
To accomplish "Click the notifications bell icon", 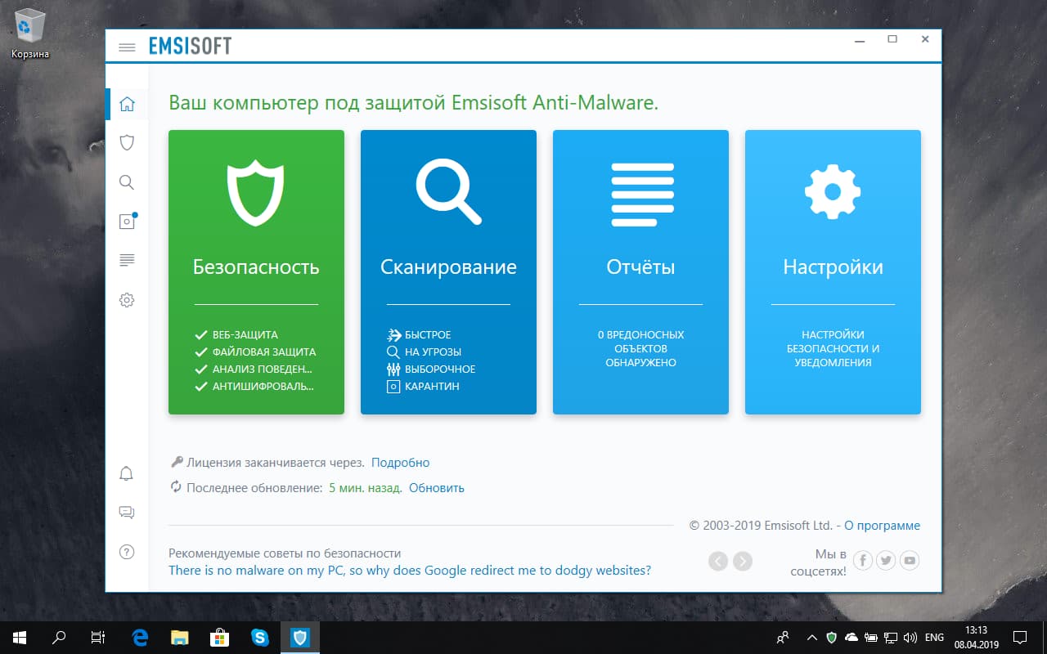I will pos(127,473).
